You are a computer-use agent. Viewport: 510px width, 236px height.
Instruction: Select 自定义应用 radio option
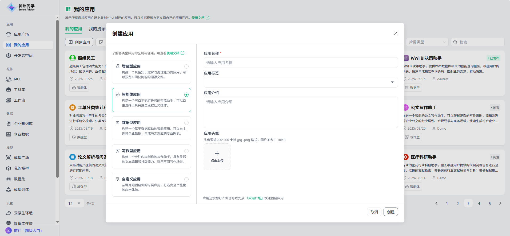186,179
